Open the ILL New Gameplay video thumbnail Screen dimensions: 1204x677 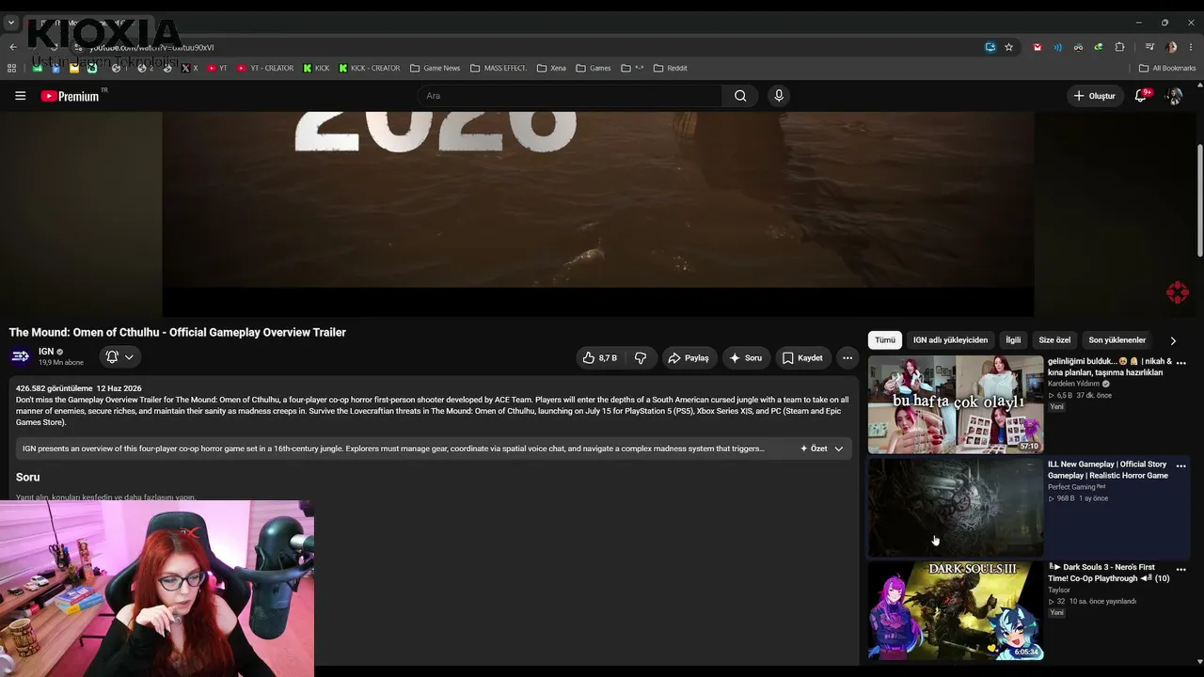pos(956,508)
